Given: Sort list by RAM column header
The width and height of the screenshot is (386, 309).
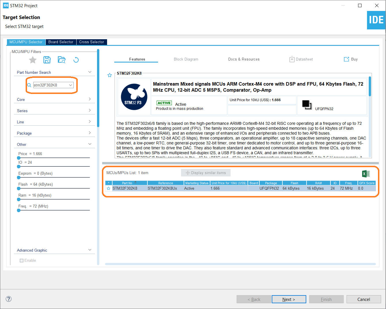Looking at the screenshot, I should tap(318, 183).
